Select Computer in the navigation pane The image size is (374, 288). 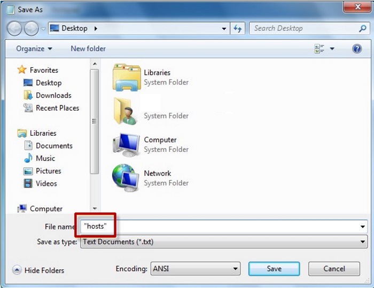(46, 209)
